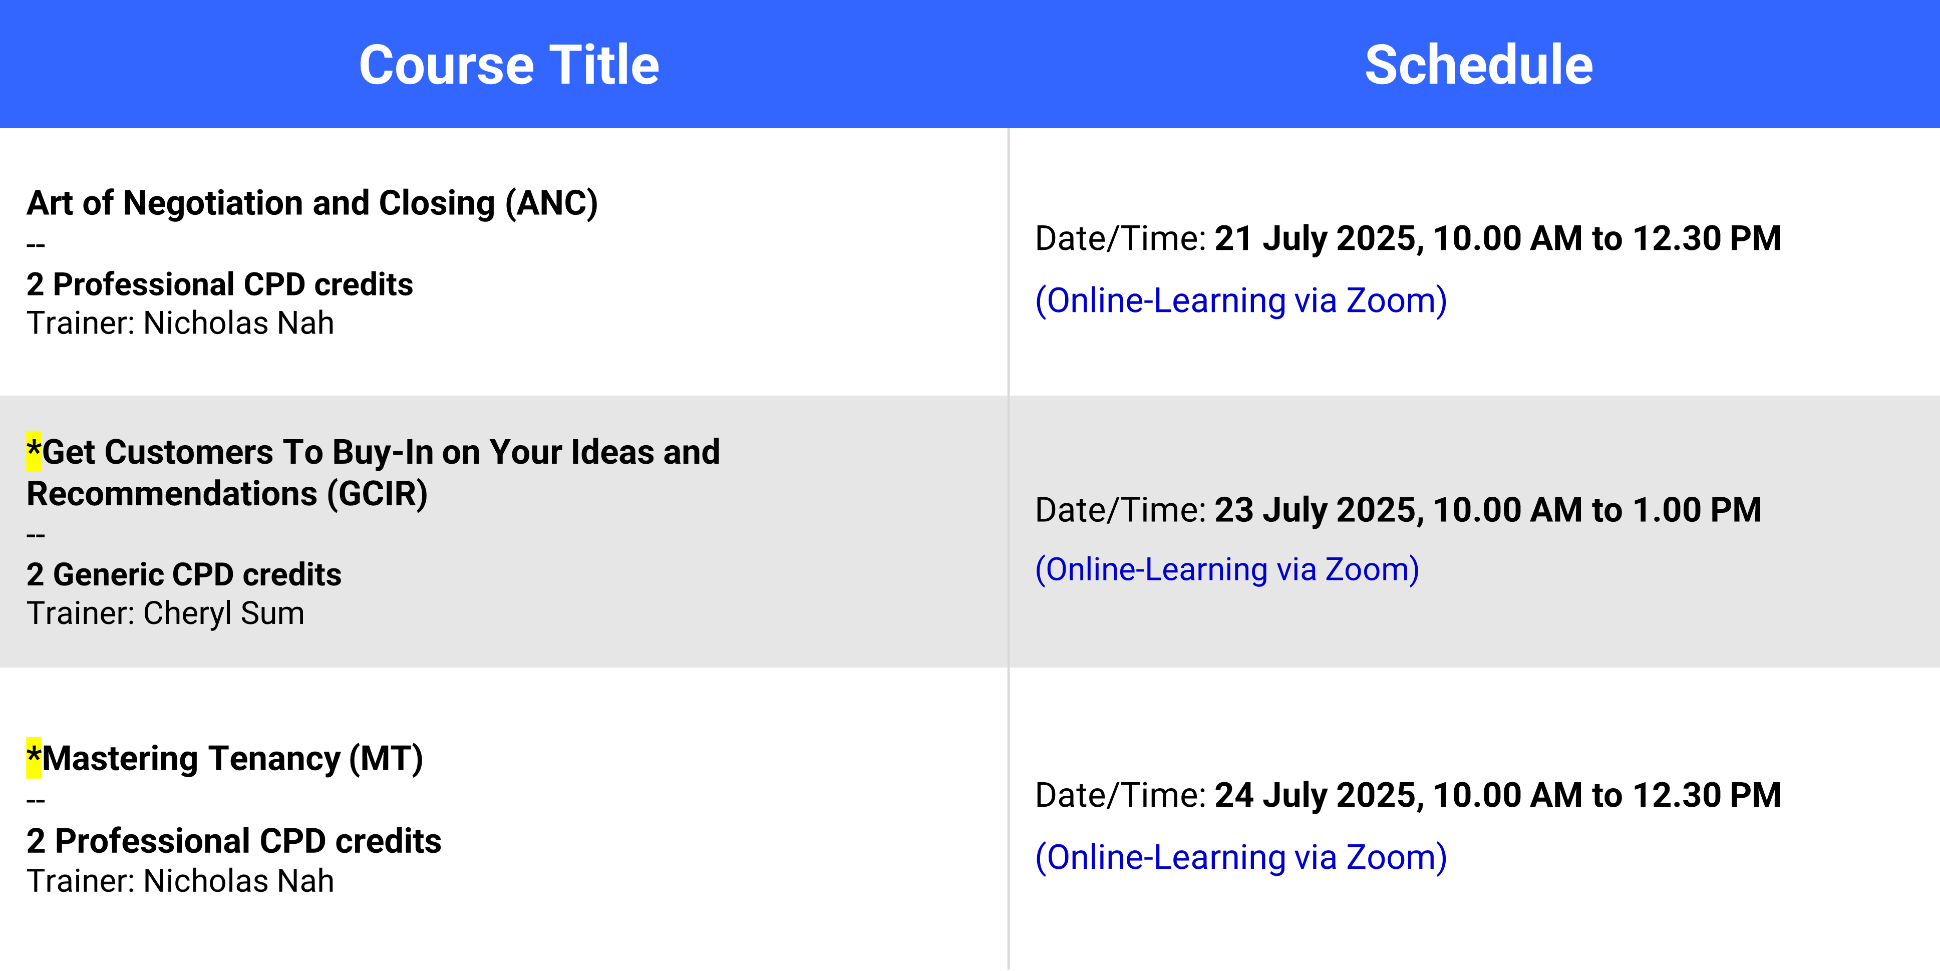This screenshot has height=971, width=1940.
Task: Click 2 Professional CPD credits under ANC
Action: 220,284
